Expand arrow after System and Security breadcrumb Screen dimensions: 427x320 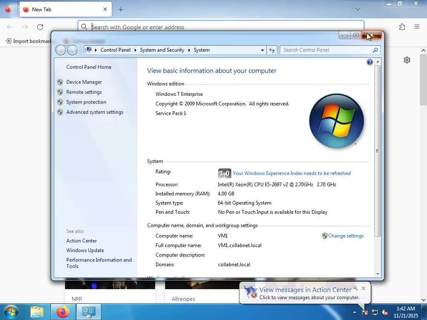[189, 50]
